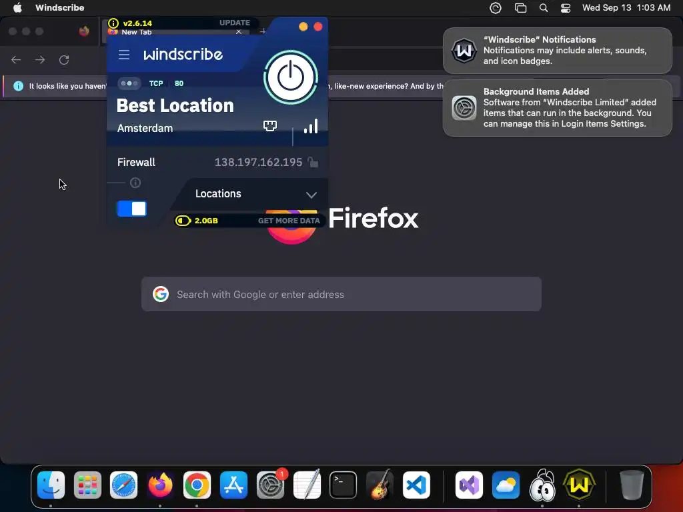The image size is (683, 512).
Task: Click the 2.0GB data remaining indicator
Action: coord(197,221)
